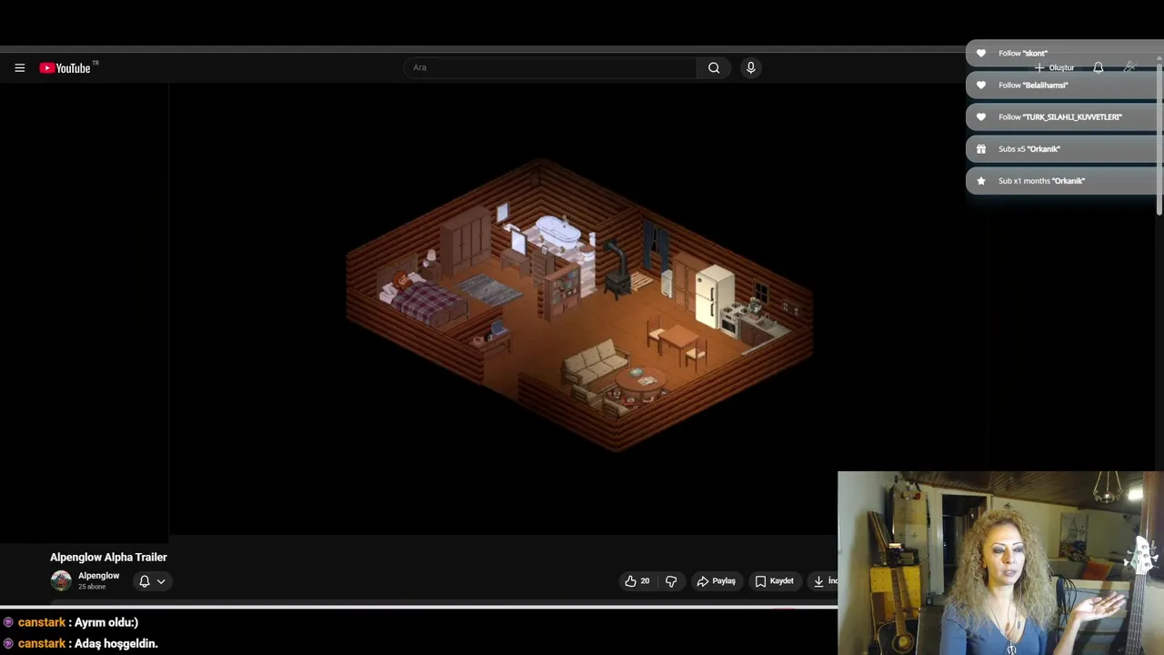Click the star icon beside Sub x1 months

[x=981, y=180]
